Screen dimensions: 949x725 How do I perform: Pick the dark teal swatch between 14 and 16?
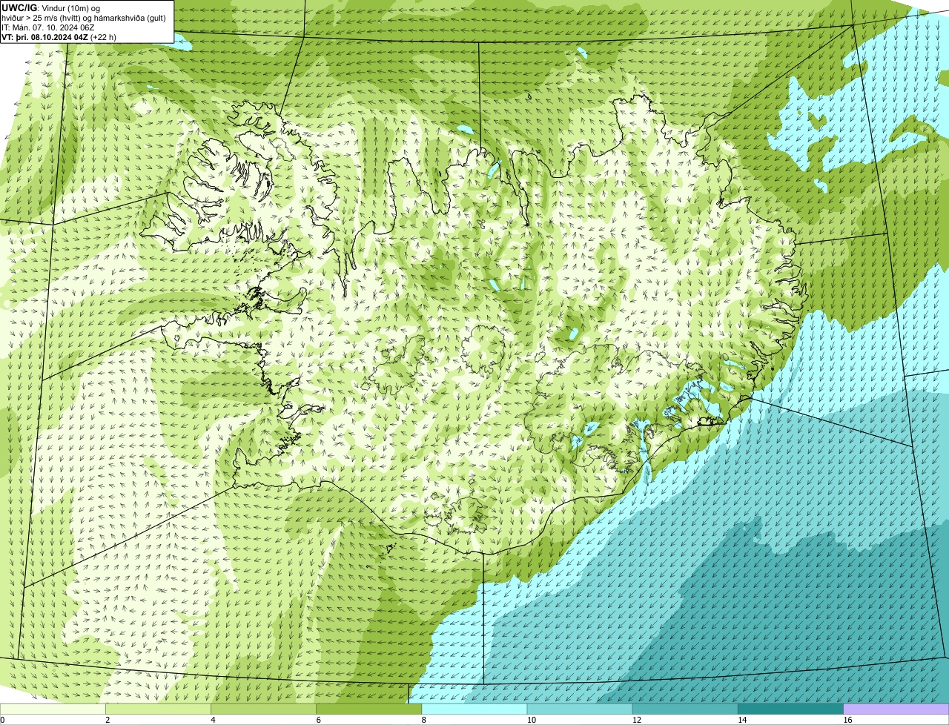click(790, 709)
